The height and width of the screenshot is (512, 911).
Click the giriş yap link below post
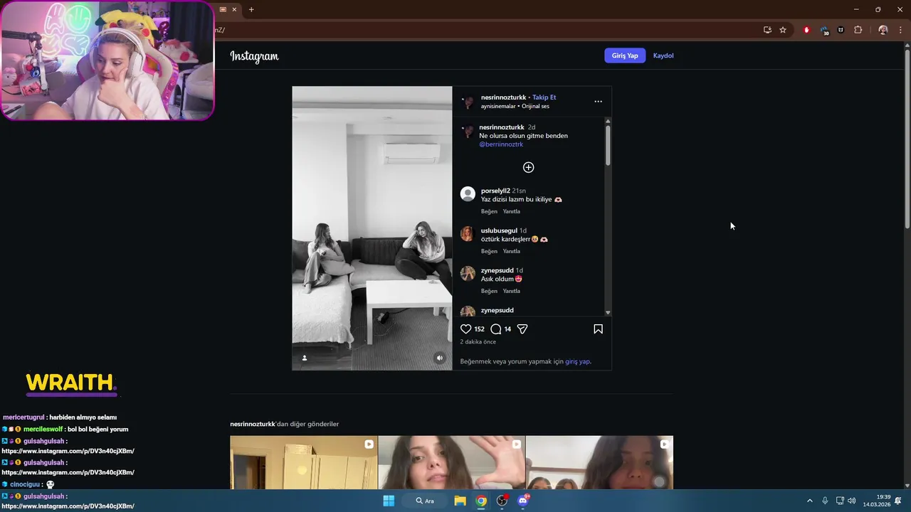(577, 361)
